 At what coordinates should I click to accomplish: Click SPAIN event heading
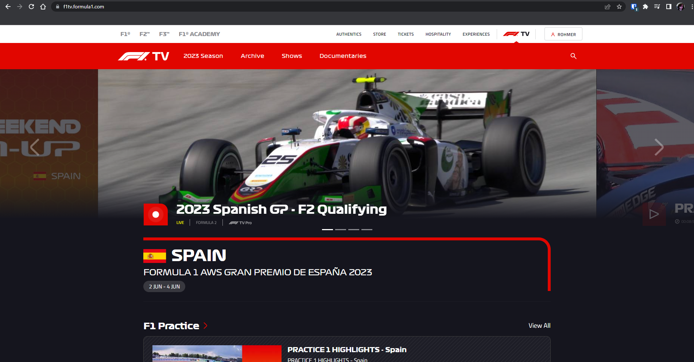pyautogui.click(x=199, y=256)
